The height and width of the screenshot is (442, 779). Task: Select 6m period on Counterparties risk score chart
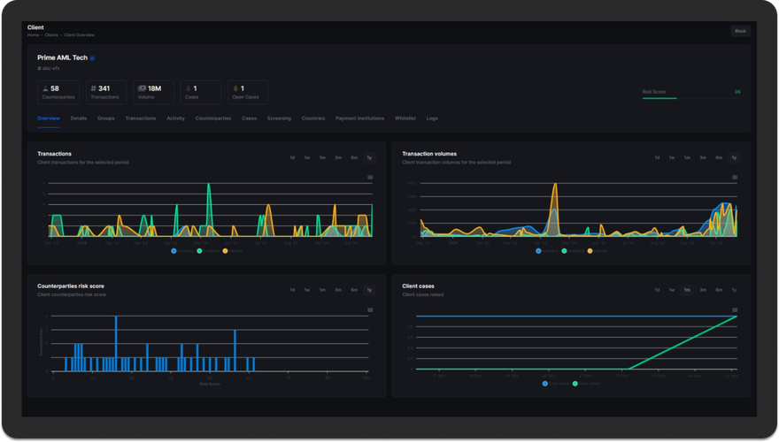point(354,290)
